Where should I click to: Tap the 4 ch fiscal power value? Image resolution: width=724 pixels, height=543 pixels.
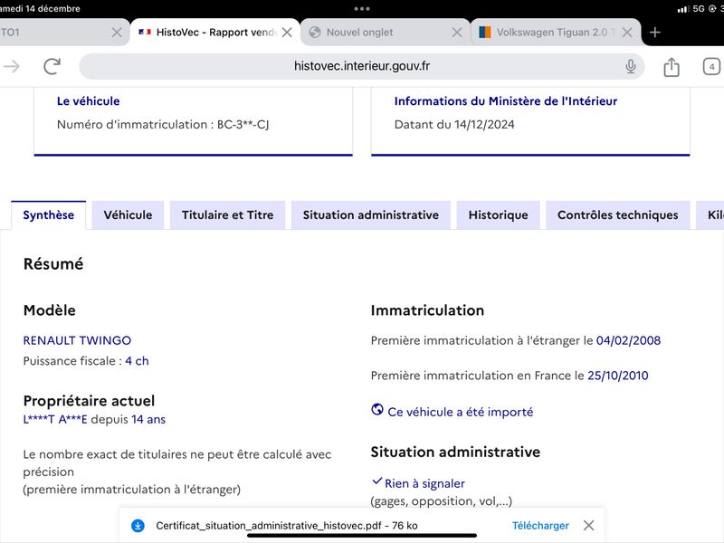138,360
